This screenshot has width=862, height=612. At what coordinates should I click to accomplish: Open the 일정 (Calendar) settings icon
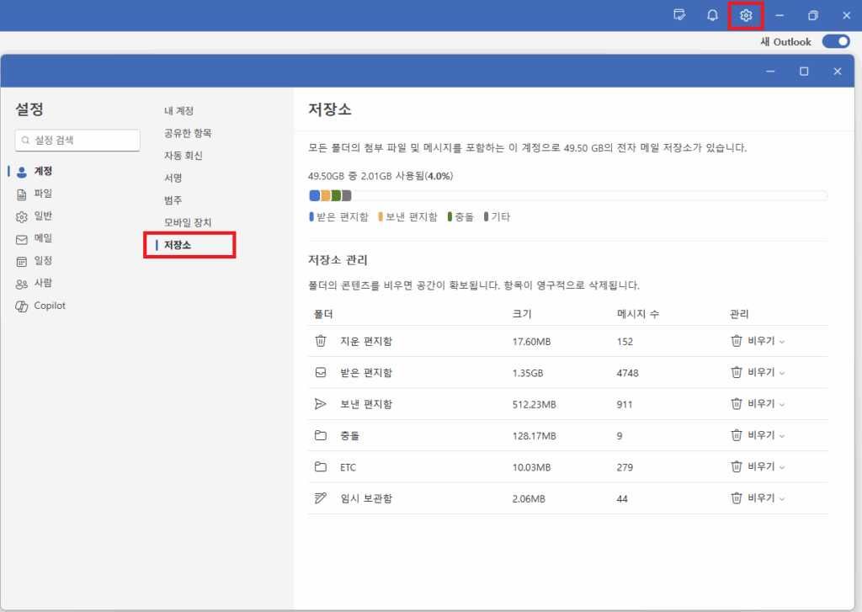20,261
